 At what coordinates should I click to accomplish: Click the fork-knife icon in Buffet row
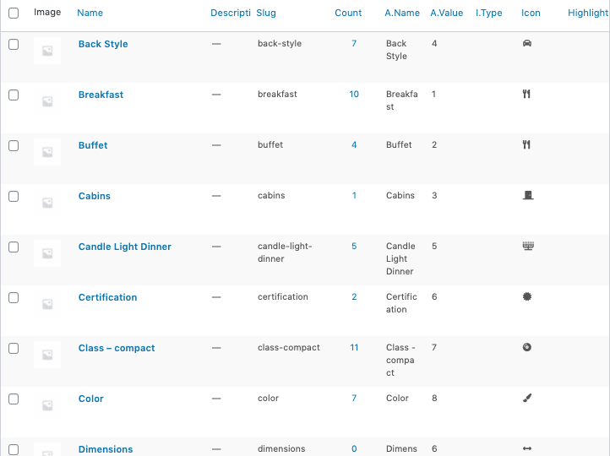coord(526,144)
